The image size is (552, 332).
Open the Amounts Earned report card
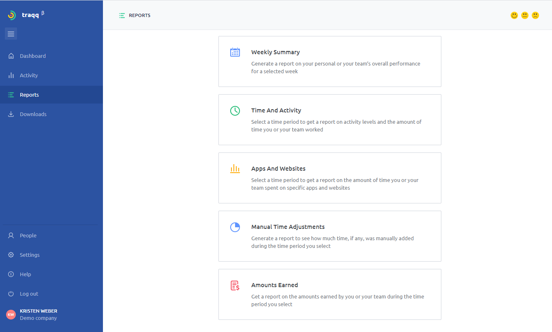click(329, 294)
